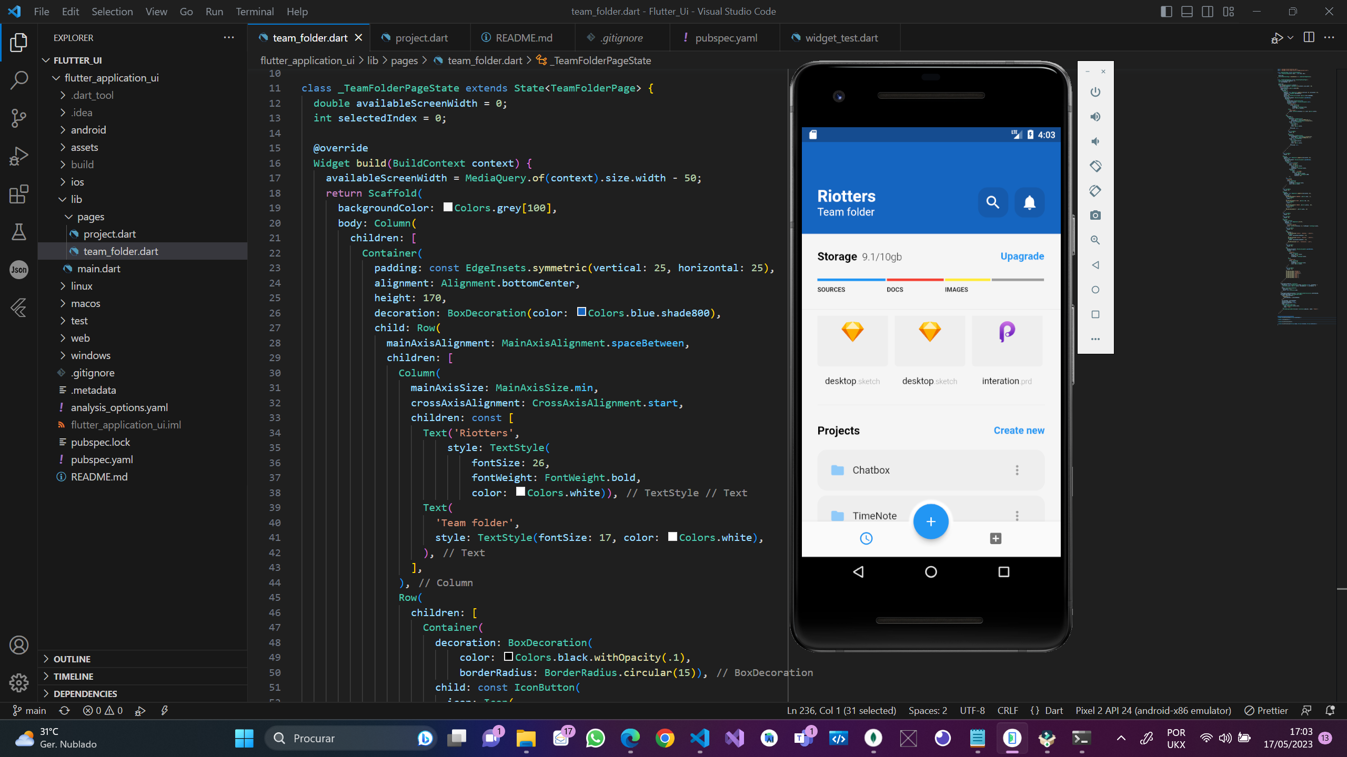The height and width of the screenshot is (757, 1347).
Task: Click Create new in the Projects section
Action: 1019,430
